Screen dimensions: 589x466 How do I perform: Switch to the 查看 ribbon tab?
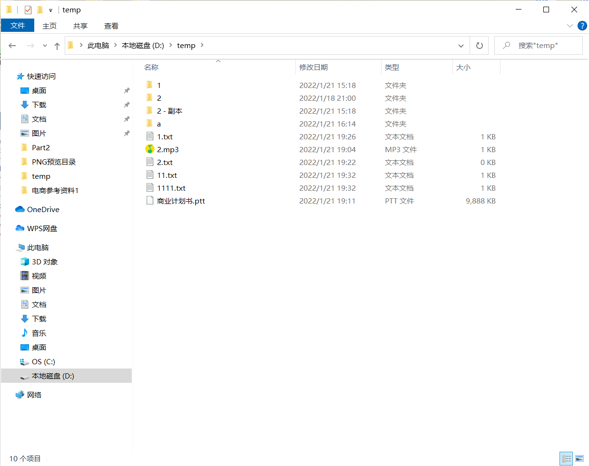(x=111, y=26)
